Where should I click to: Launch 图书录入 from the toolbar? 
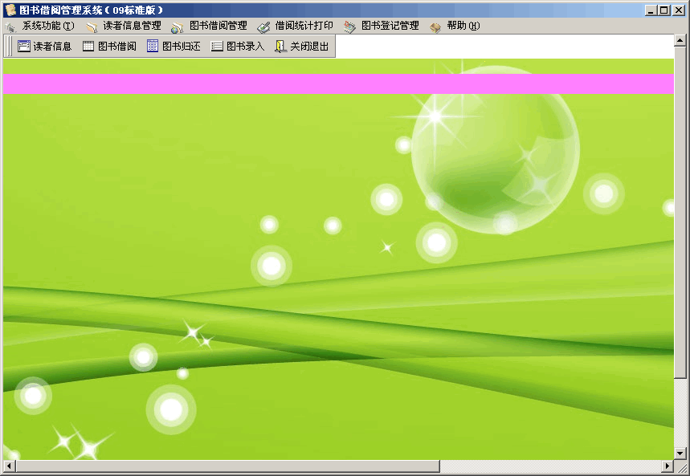[x=238, y=47]
